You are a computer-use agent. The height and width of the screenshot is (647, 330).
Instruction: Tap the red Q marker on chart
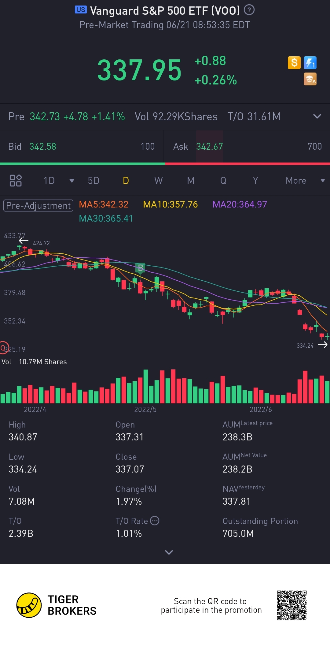click(x=4, y=348)
